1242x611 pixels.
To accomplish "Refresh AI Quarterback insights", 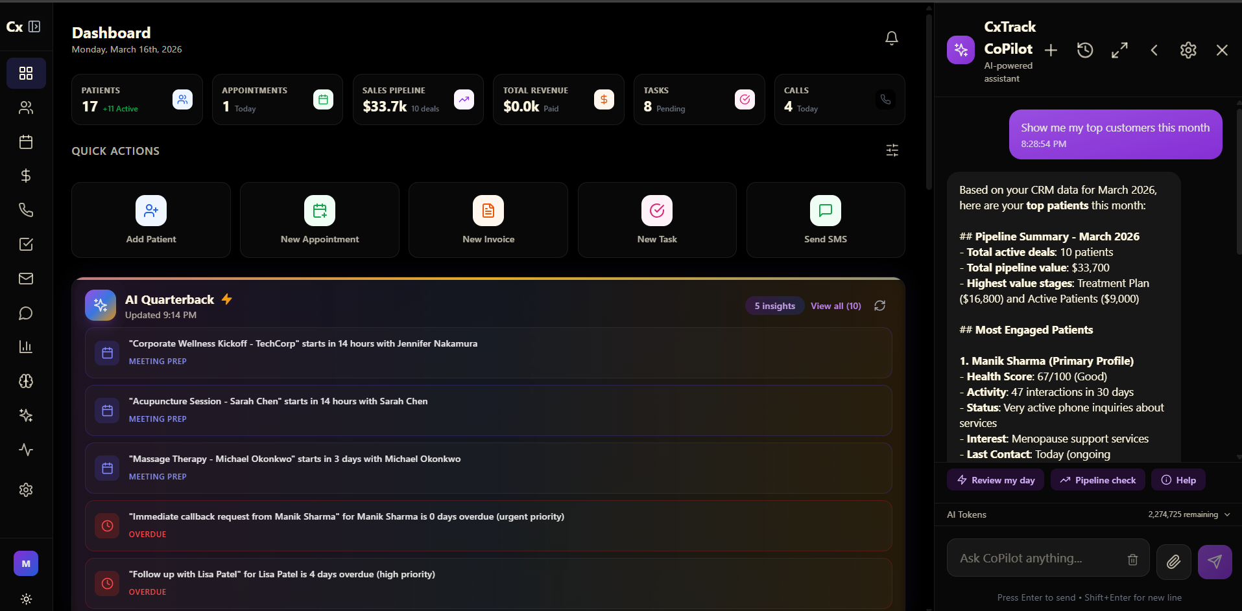I will [x=879, y=305].
